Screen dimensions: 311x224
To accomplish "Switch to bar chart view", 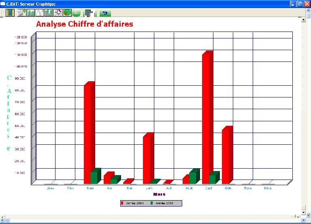I will 31,13.
